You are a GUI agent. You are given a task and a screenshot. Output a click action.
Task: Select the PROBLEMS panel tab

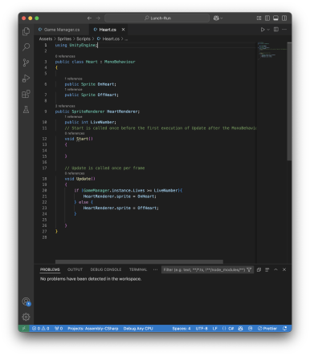50,269
